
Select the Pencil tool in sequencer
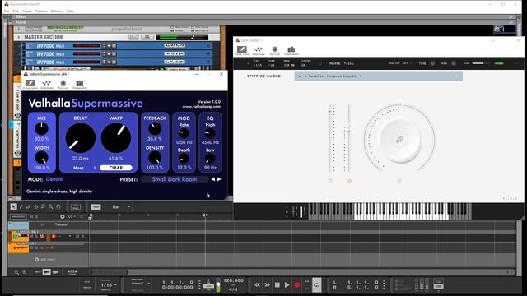[21, 206]
